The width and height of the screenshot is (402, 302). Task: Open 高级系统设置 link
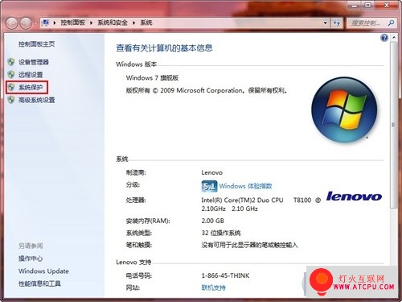(x=37, y=100)
